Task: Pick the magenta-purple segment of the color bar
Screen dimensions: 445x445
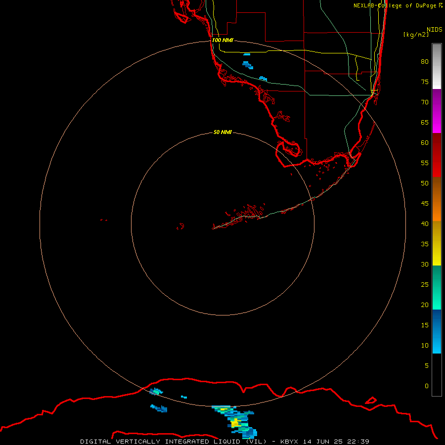Action: (437, 111)
